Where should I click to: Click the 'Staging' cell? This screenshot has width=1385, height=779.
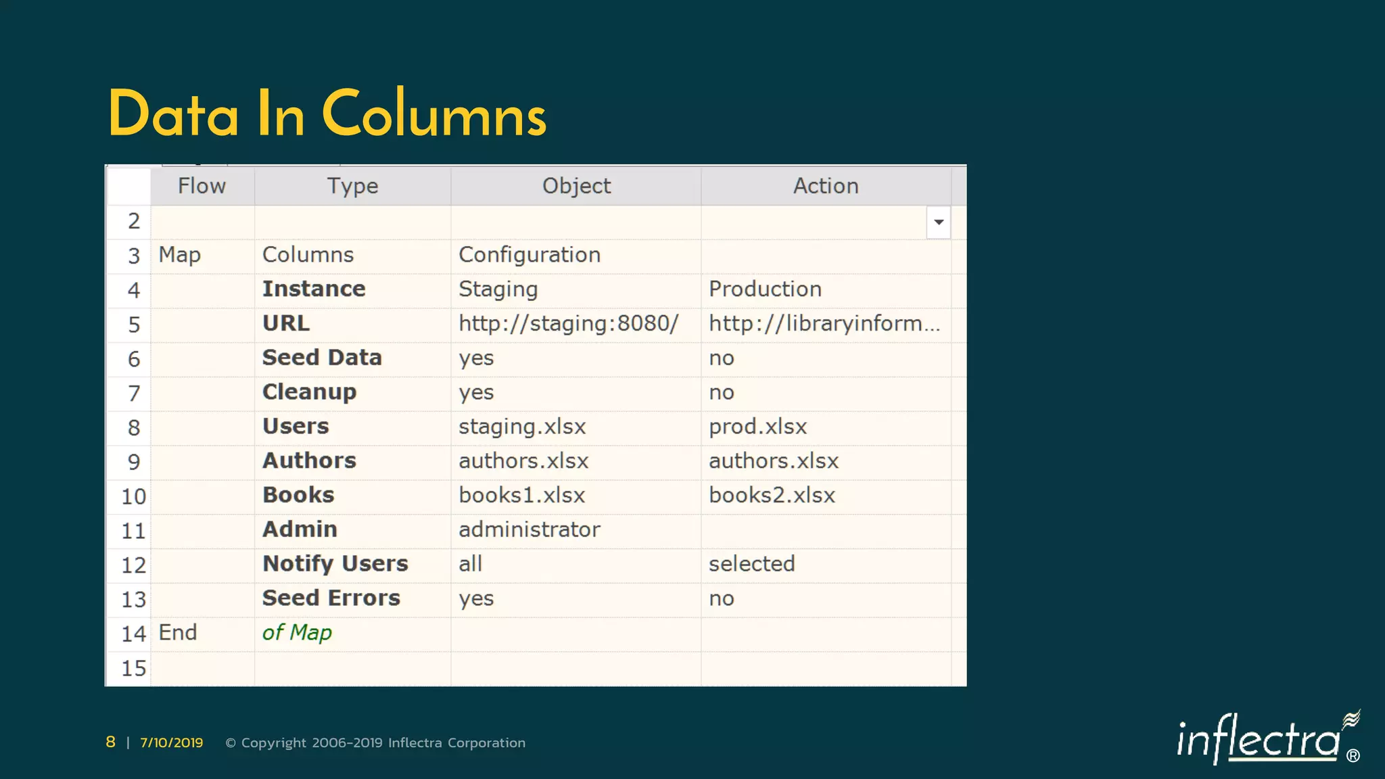[576, 291]
